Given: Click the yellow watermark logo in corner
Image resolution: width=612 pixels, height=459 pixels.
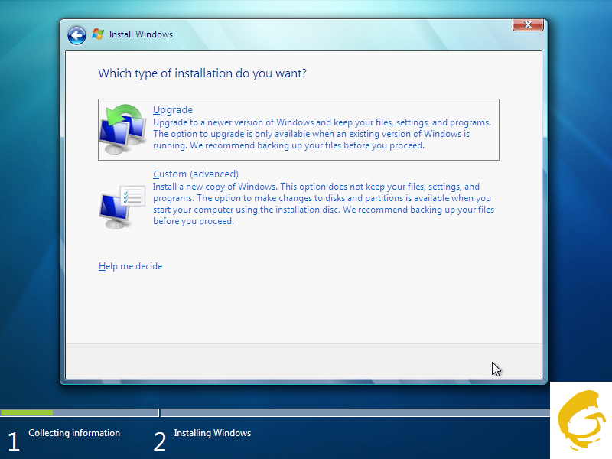Looking at the screenshot, I should [x=582, y=421].
